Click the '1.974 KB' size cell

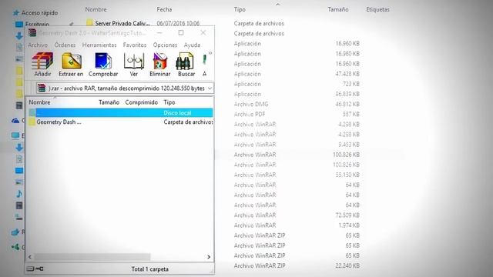(x=349, y=225)
